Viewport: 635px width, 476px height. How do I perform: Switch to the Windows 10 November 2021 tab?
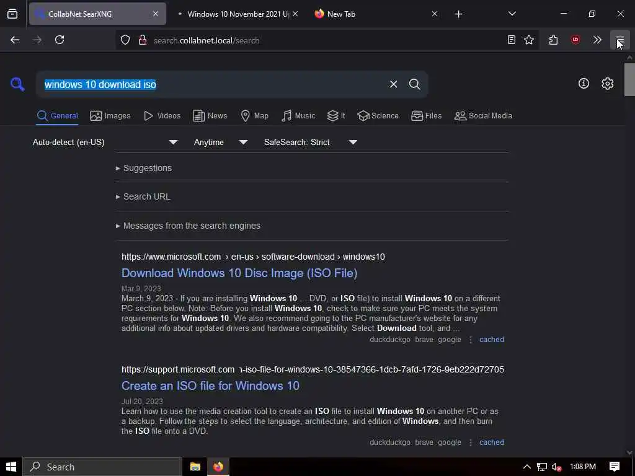pyautogui.click(x=238, y=14)
